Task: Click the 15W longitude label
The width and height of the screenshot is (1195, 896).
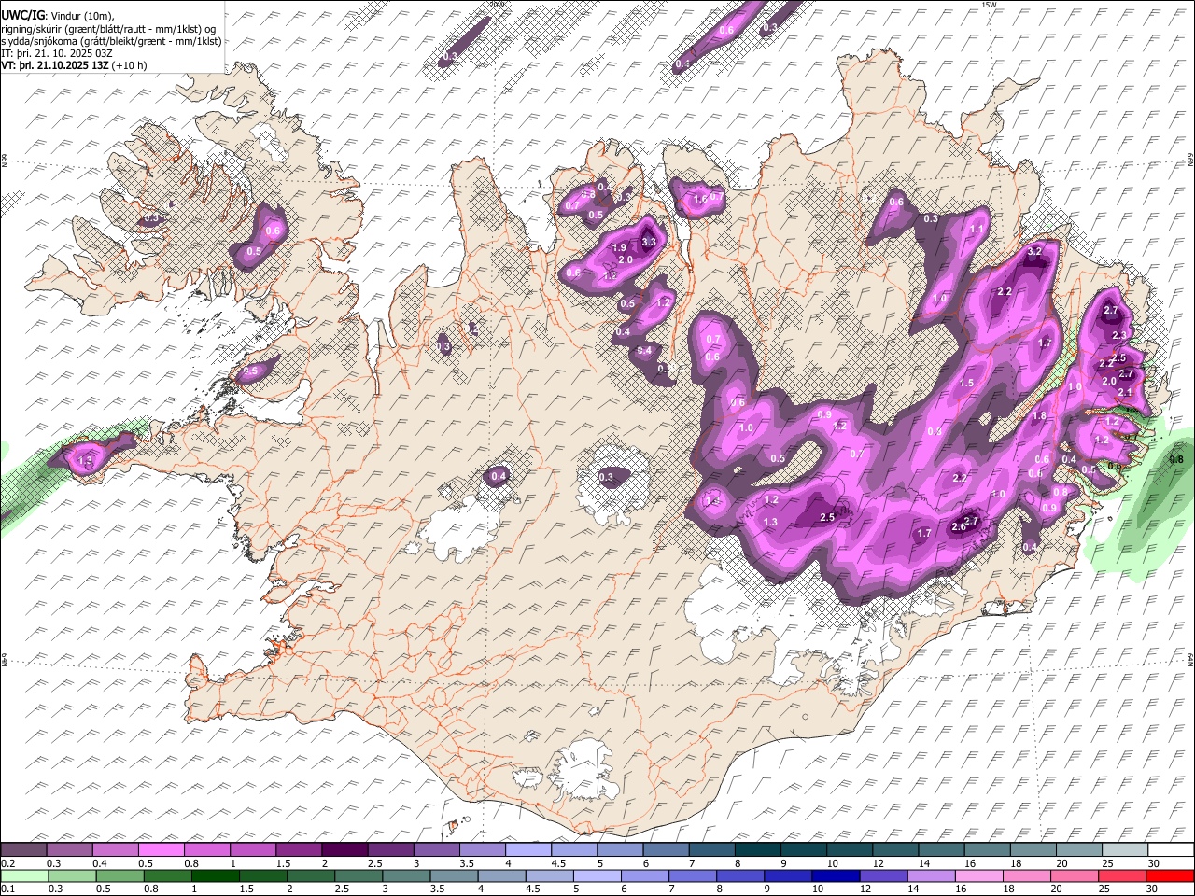Action: (x=989, y=5)
